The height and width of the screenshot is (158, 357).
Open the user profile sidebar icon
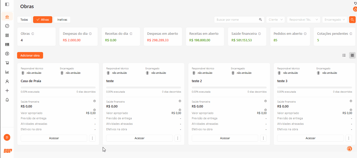point(7,81)
